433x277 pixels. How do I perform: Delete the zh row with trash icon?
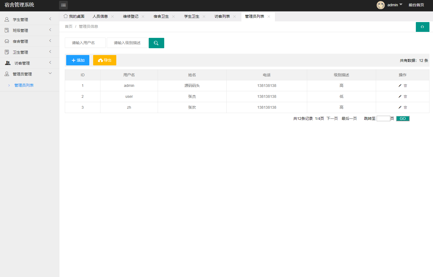(405, 107)
